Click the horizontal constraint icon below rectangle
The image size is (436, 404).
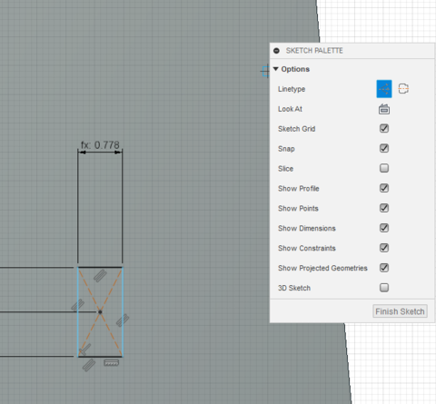(x=111, y=362)
